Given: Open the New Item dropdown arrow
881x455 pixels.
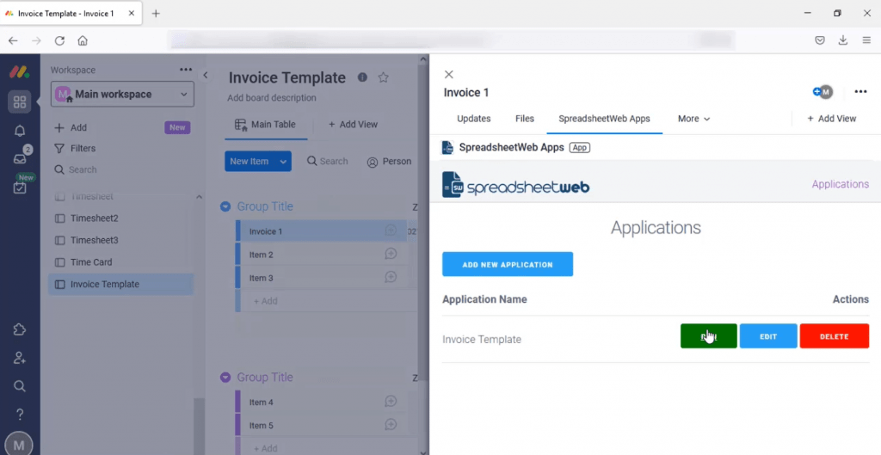Looking at the screenshot, I should (x=283, y=161).
